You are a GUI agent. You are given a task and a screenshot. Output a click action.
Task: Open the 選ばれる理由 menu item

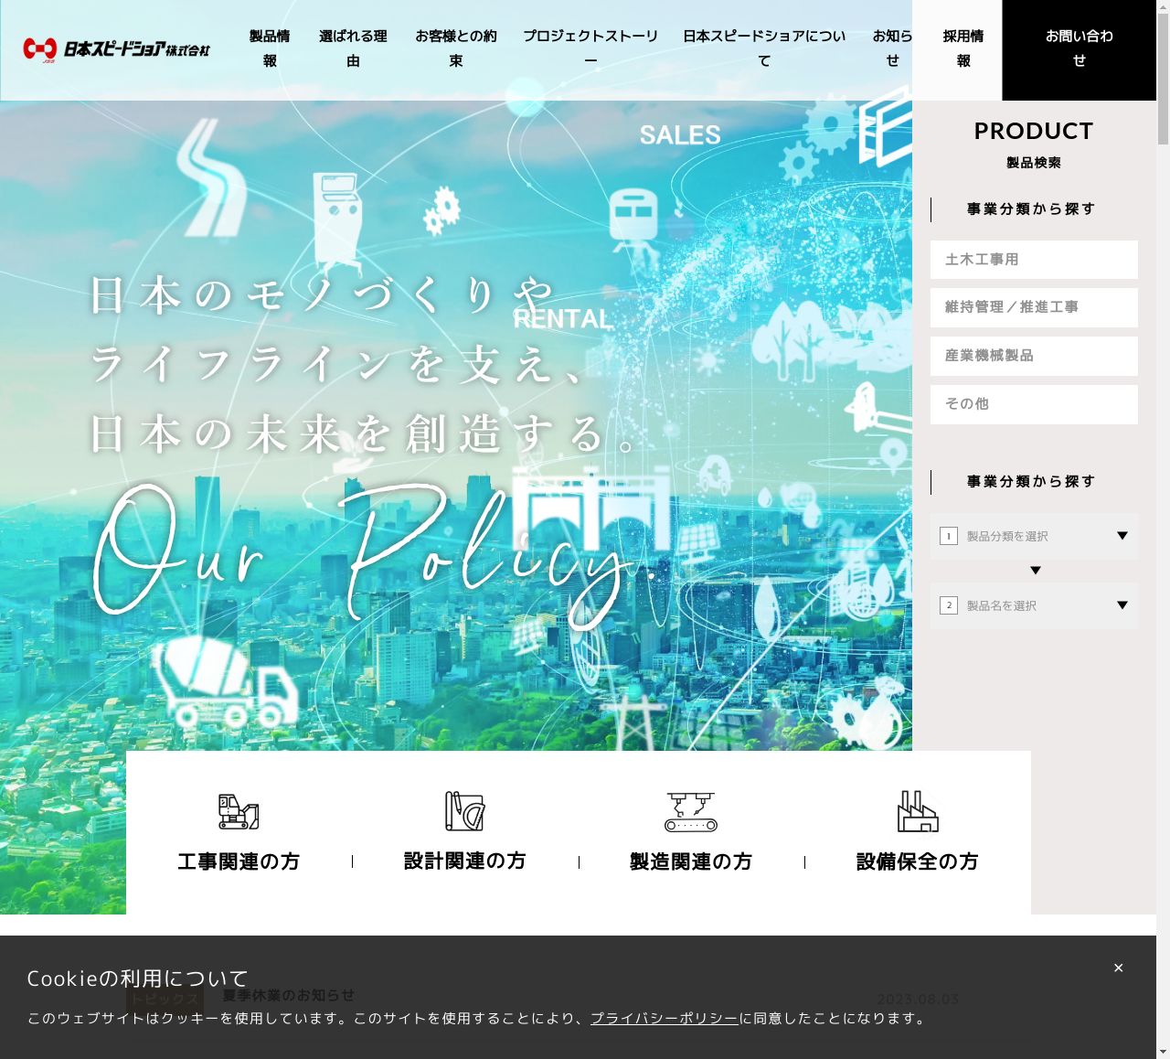(x=353, y=48)
